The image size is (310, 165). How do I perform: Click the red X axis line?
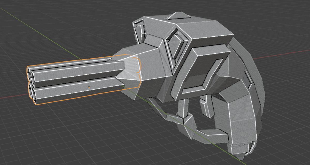[284, 53]
